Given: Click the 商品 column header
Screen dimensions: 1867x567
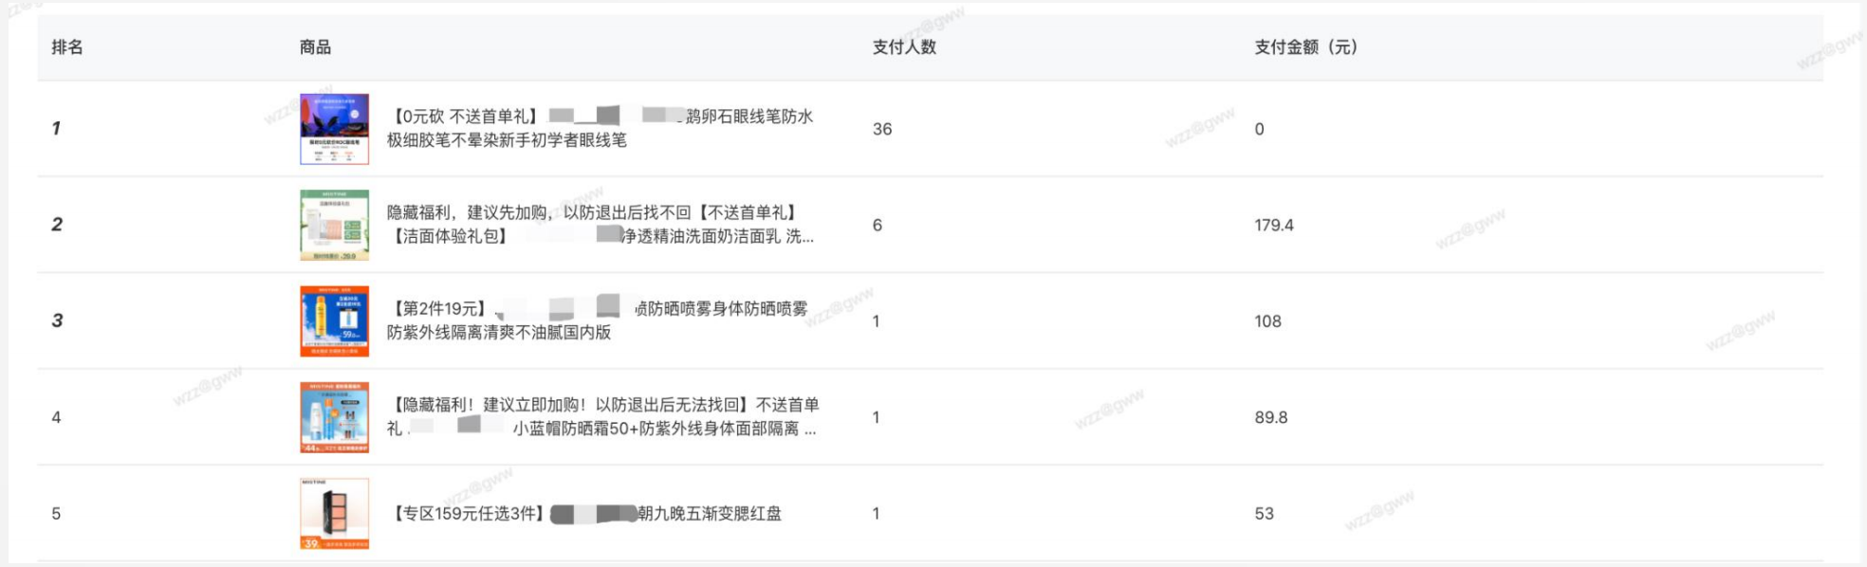Looking at the screenshot, I should point(315,46).
